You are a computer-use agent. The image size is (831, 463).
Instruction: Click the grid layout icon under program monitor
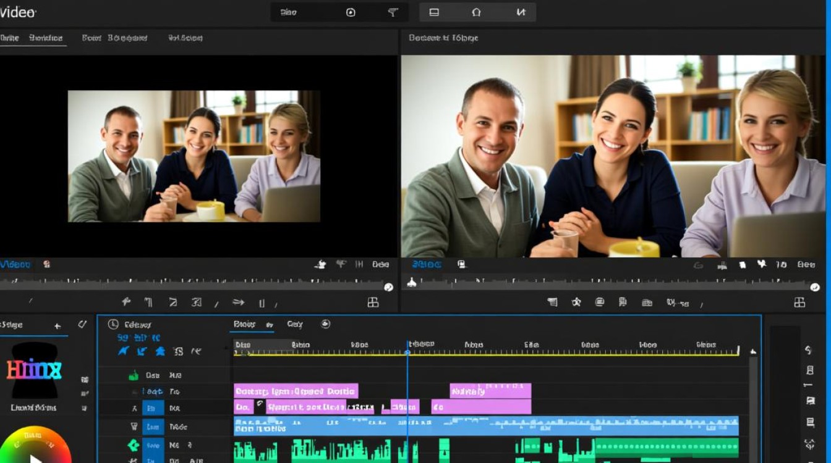(x=799, y=302)
